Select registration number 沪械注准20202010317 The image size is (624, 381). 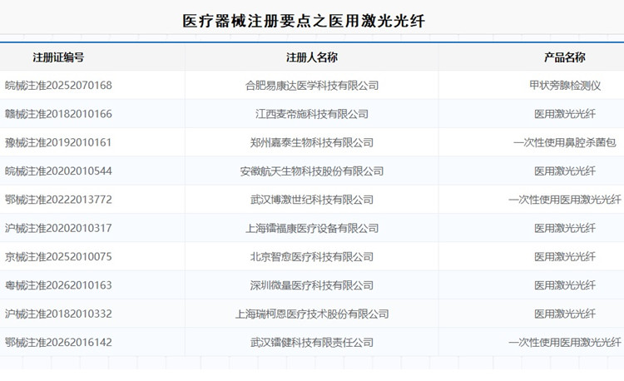(x=58, y=228)
